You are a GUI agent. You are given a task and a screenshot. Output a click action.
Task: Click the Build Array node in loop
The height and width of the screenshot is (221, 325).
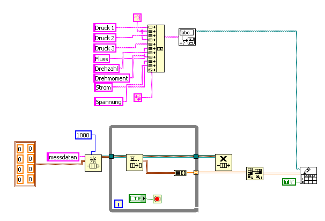click(181, 173)
